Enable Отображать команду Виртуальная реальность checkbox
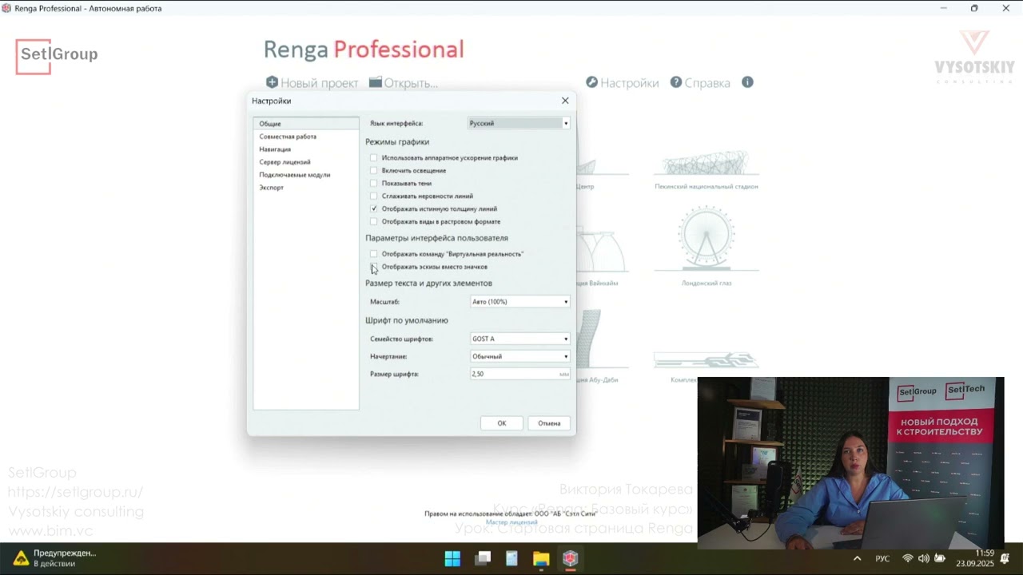The width and height of the screenshot is (1023, 575). [373, 254]
